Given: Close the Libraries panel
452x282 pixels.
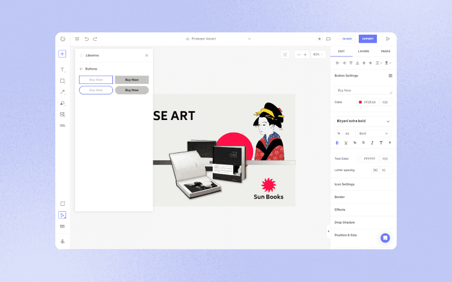Looking at the screenshot, I should (147, 55).
